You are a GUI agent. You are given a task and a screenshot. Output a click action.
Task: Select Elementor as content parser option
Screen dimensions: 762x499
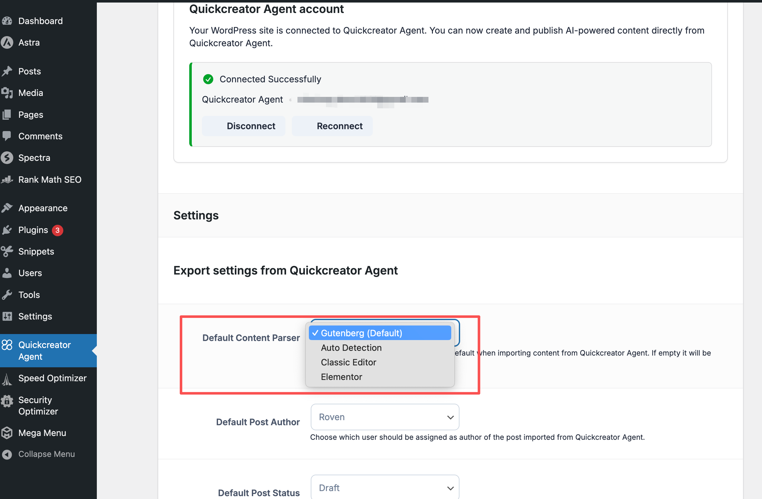click(341, 377)
